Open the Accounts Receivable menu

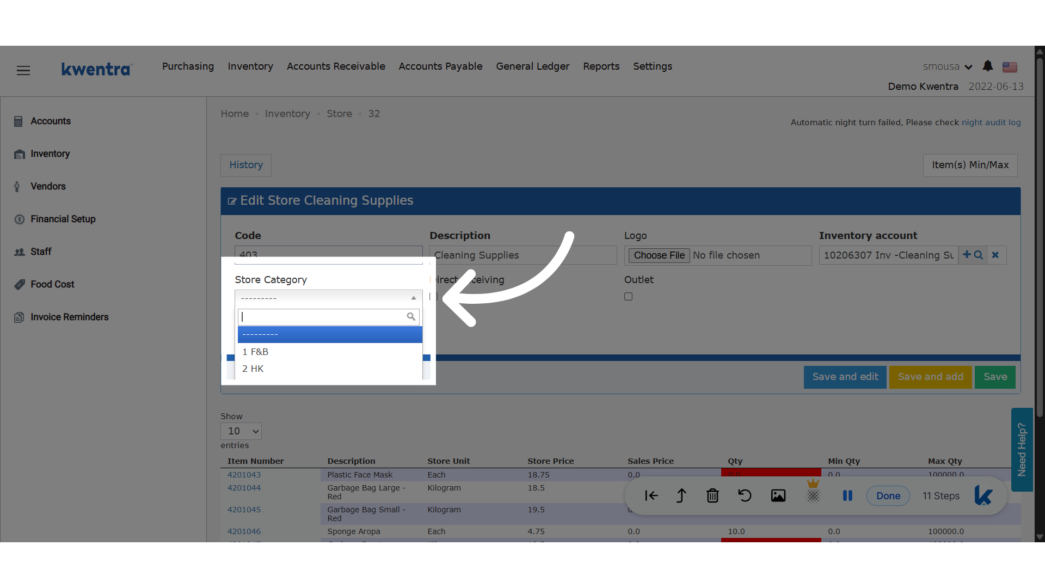336,66
